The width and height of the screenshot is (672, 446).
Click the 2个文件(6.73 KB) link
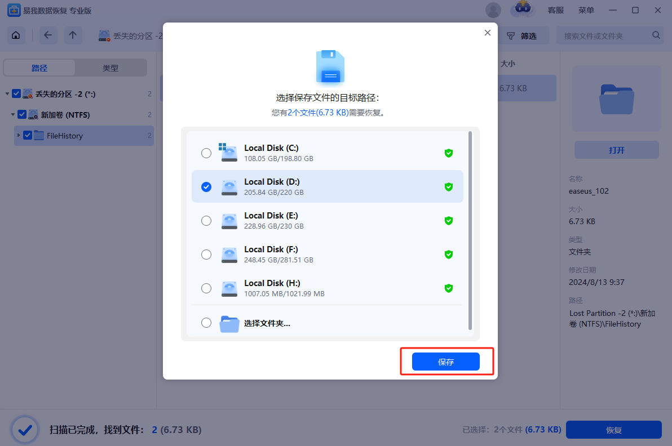click(317, 113)
